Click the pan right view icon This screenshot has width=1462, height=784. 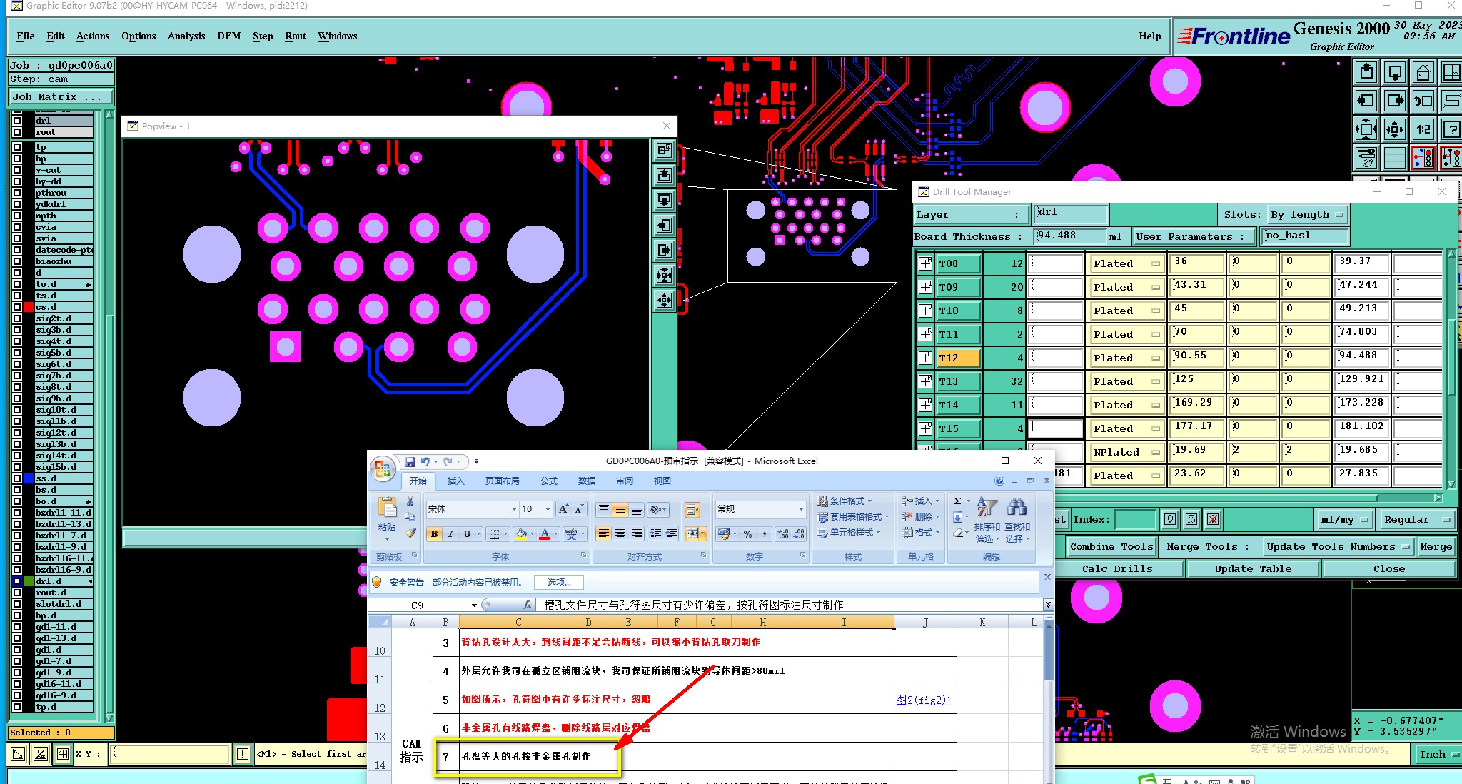[x=1395, y=101]
